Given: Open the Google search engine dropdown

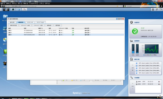Looking at the screenshot, I should coord(125,6).
